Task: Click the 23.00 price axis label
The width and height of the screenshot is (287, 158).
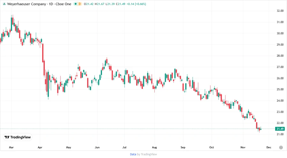Action: click(280, 112)
